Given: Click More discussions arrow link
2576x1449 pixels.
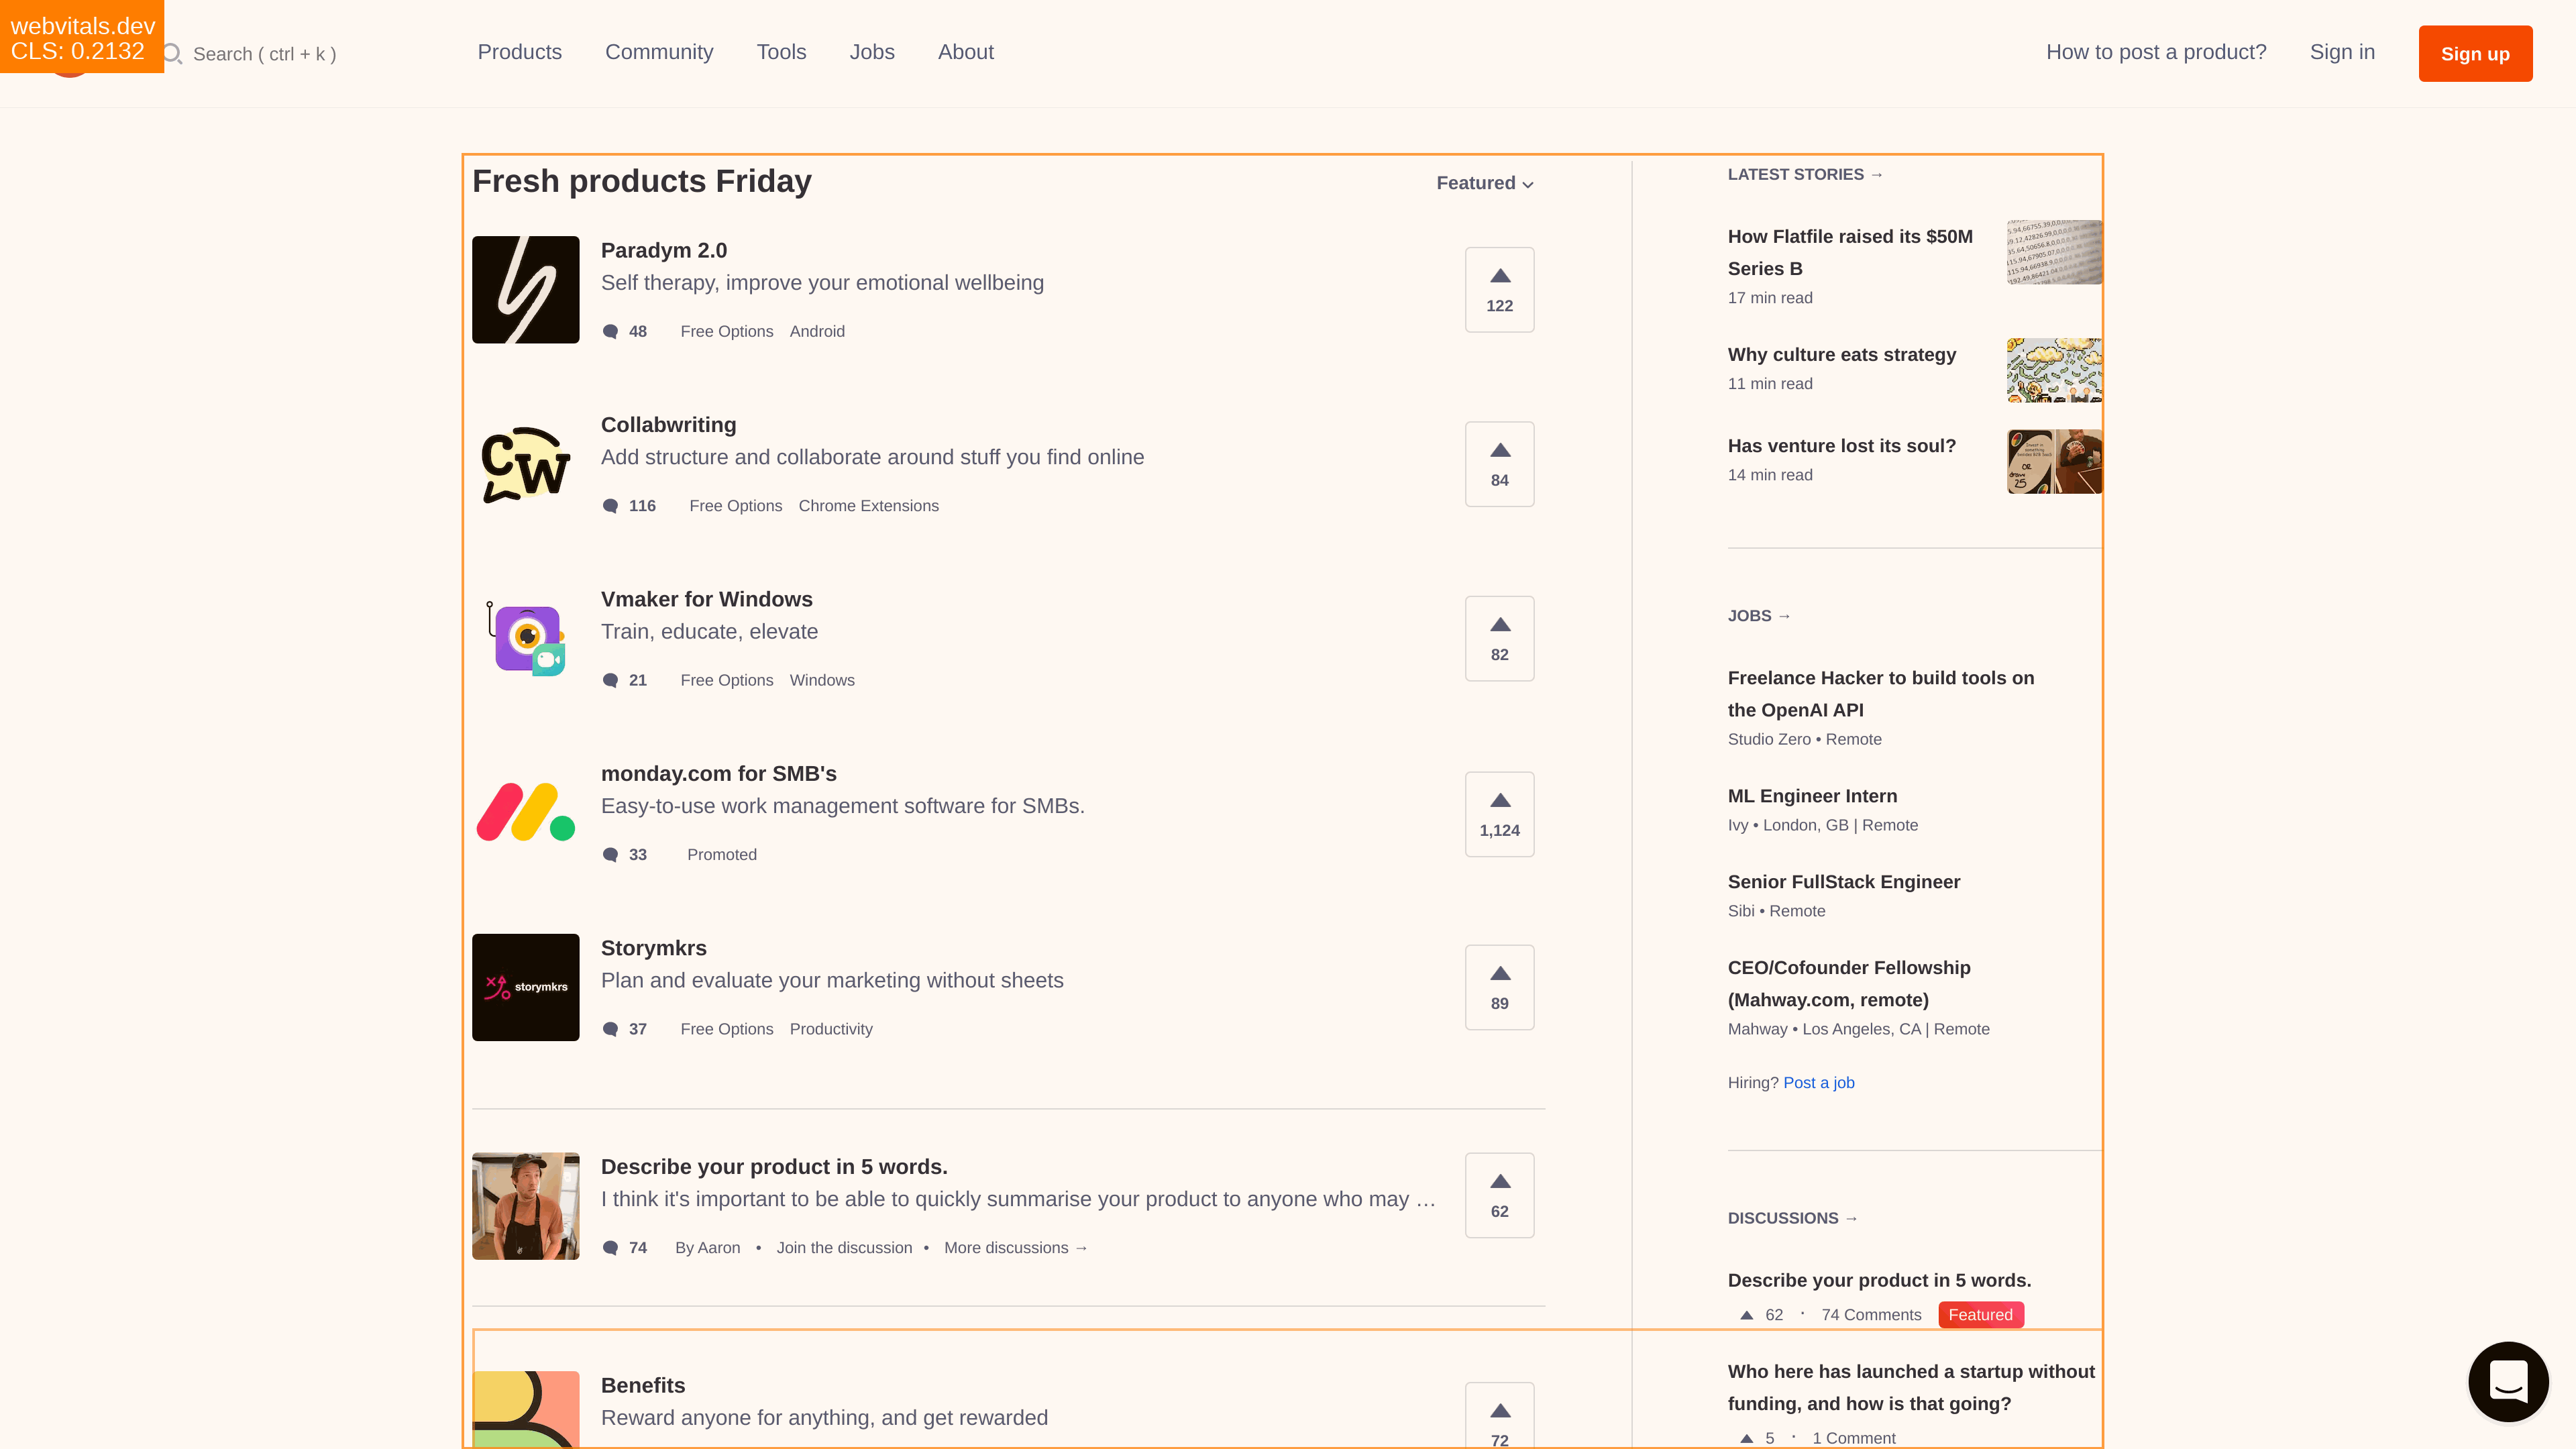Looking at the screenshot, I should [1015, 1248].
